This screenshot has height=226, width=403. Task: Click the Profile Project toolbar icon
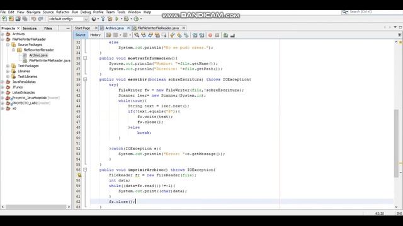(x=136, y=19)
